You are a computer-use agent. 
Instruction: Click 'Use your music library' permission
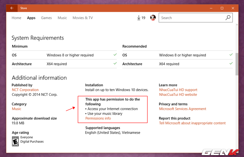(x=105, y=113)
